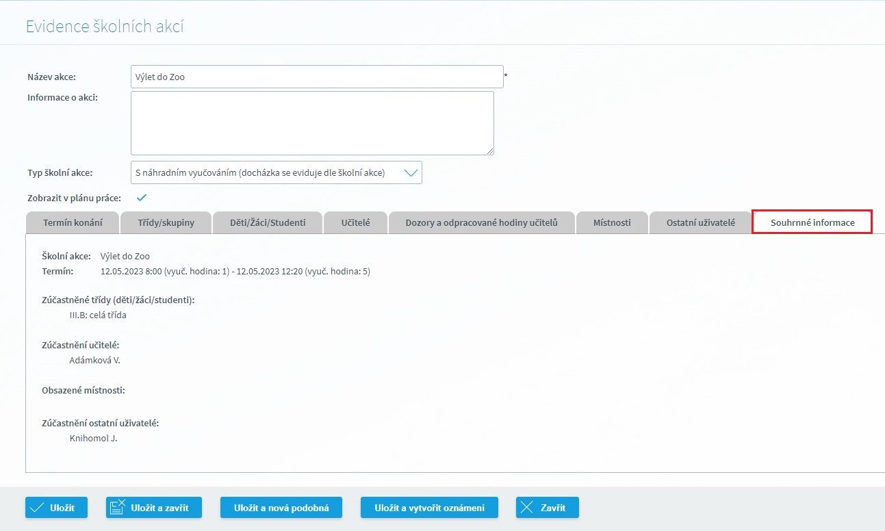Screen dimensions: 885x531
Task: Open Dozory a odpracované hodiny učitelů tab
Action: click(x=482, y=222)
